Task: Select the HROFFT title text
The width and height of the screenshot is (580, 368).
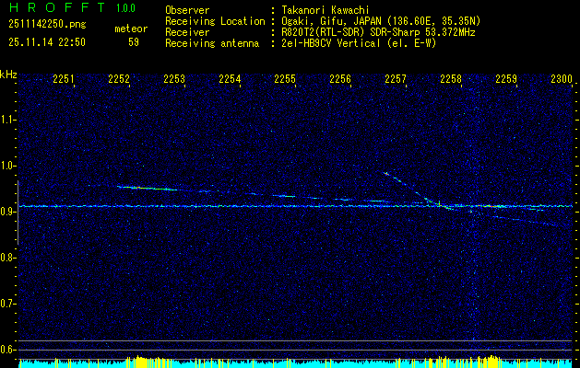Action: (x=56, y=7)
